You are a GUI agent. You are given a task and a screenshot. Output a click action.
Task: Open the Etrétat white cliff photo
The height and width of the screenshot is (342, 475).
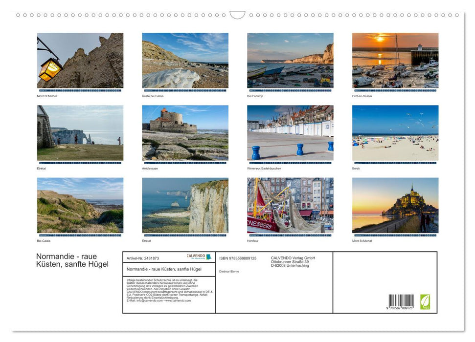[x=185, y=205]
